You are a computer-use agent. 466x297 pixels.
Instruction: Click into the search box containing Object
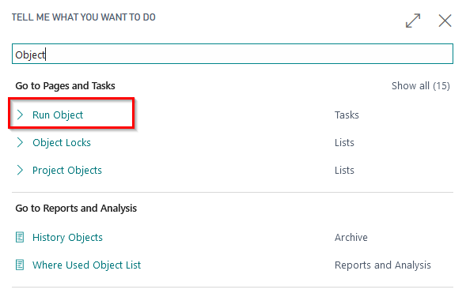pyautogui.click(x=233, y=54)
